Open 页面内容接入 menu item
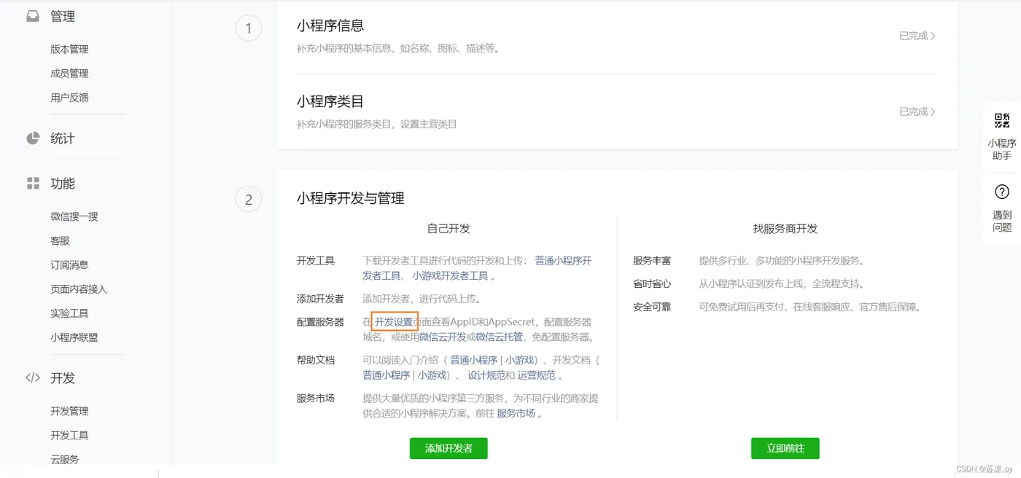1021x478 pixels. (x=79, y=289)
